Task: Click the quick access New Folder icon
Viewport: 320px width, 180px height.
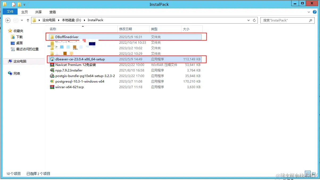Action: click(x=19, y=4)
